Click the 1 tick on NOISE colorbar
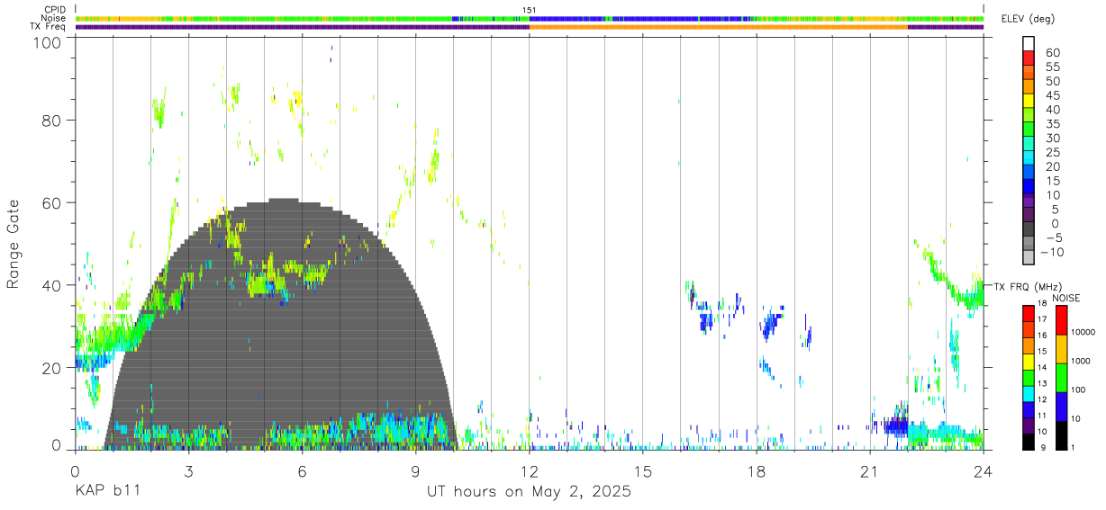1106x510 pixels. pos(1074,447)
